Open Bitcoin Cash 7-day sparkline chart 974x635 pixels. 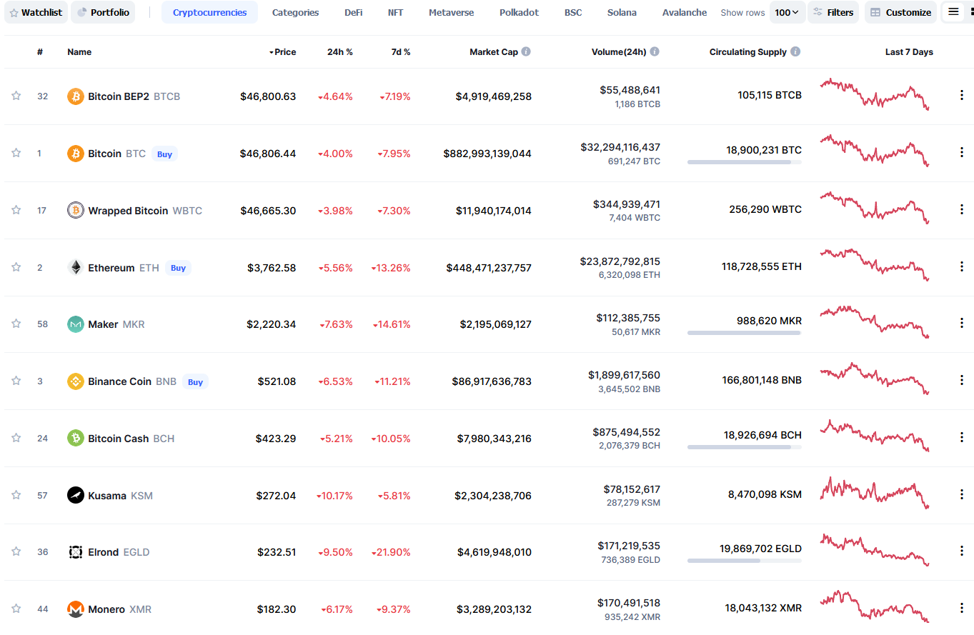[x=875, y=436]
